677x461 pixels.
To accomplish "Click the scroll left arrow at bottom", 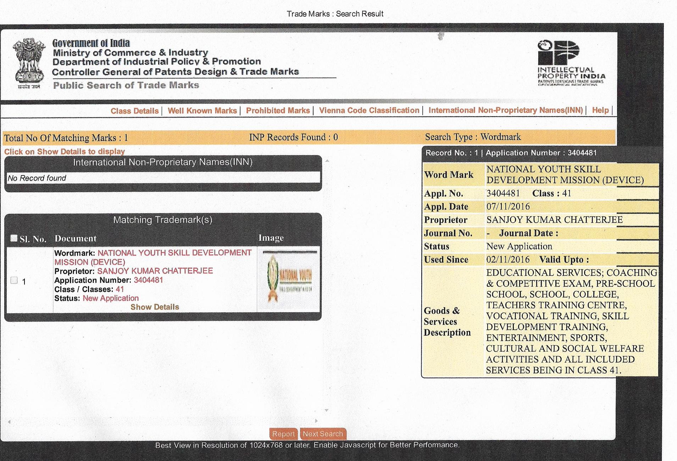I will pyautogui.click(x=9, y=421).
